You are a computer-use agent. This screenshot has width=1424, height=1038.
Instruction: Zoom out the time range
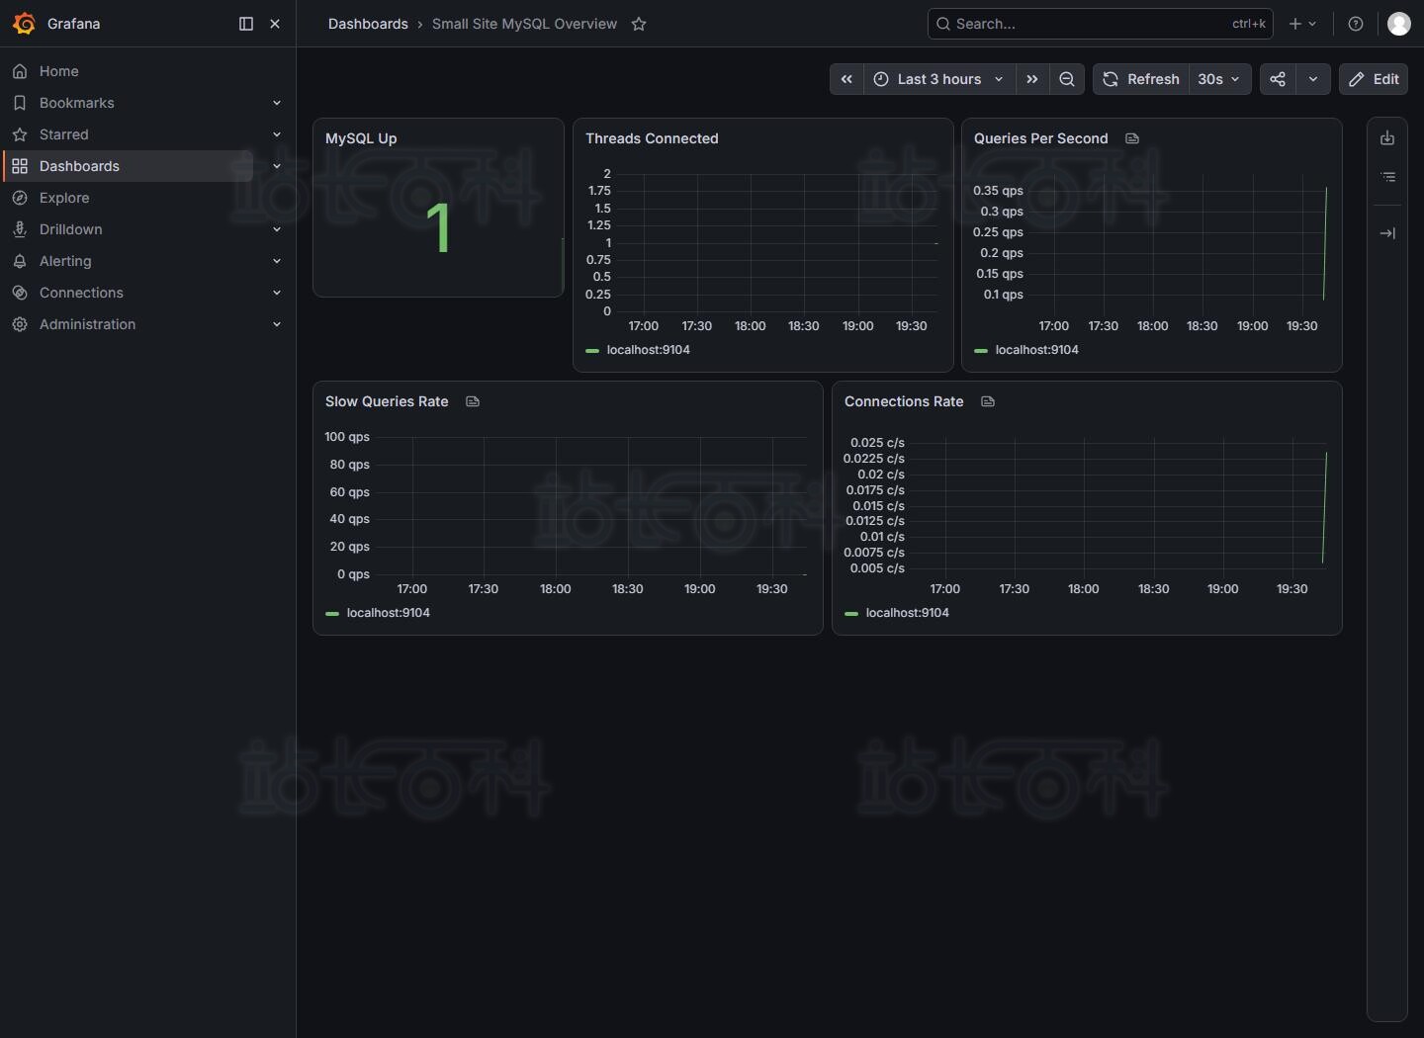pos(1067,79)
